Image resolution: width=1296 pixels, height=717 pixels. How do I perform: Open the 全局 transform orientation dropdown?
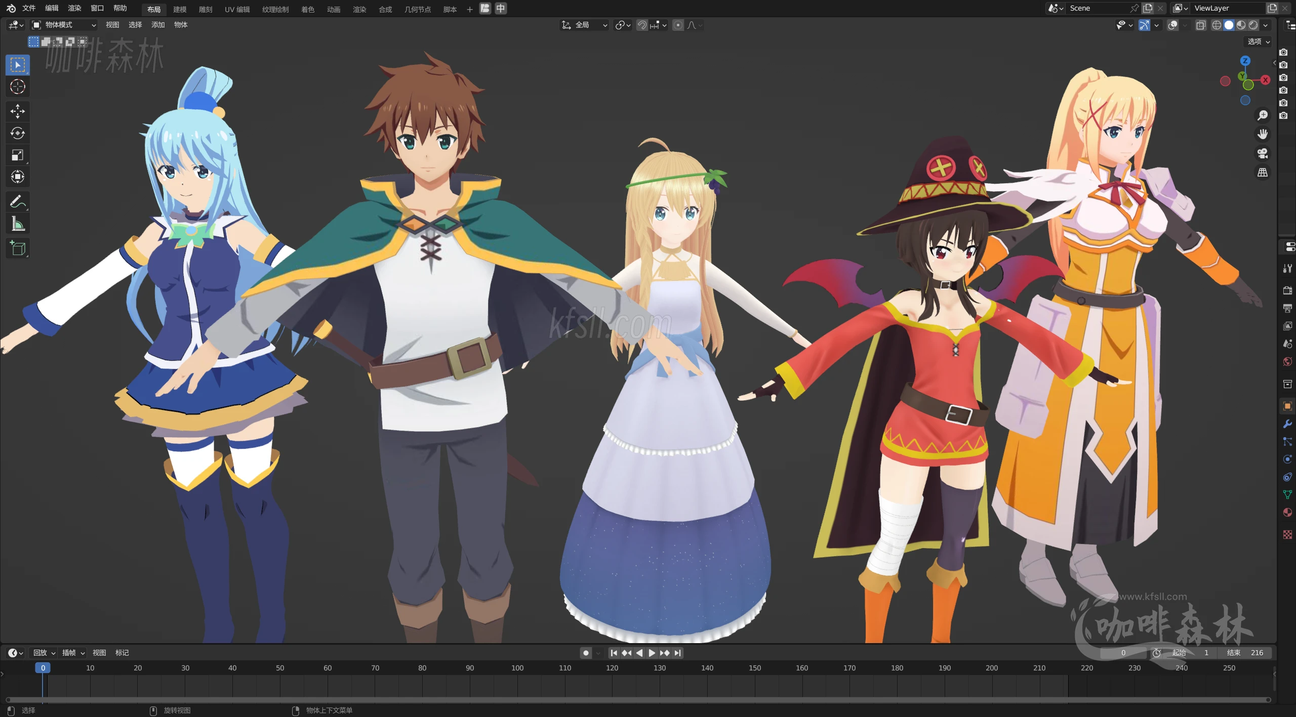[x=584, y=25]
